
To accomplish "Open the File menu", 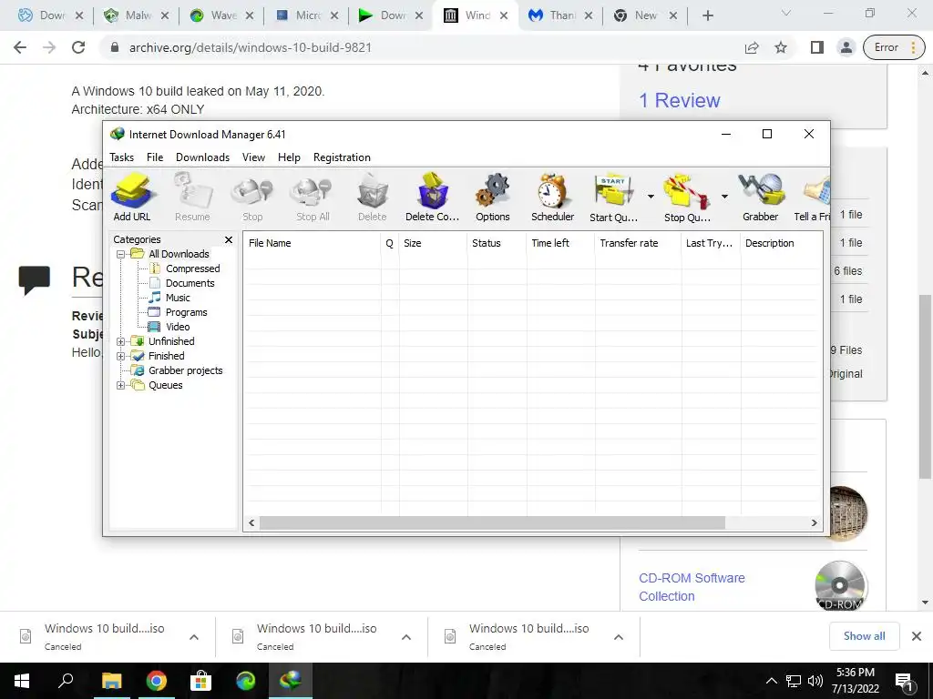I will coord(155,157).
